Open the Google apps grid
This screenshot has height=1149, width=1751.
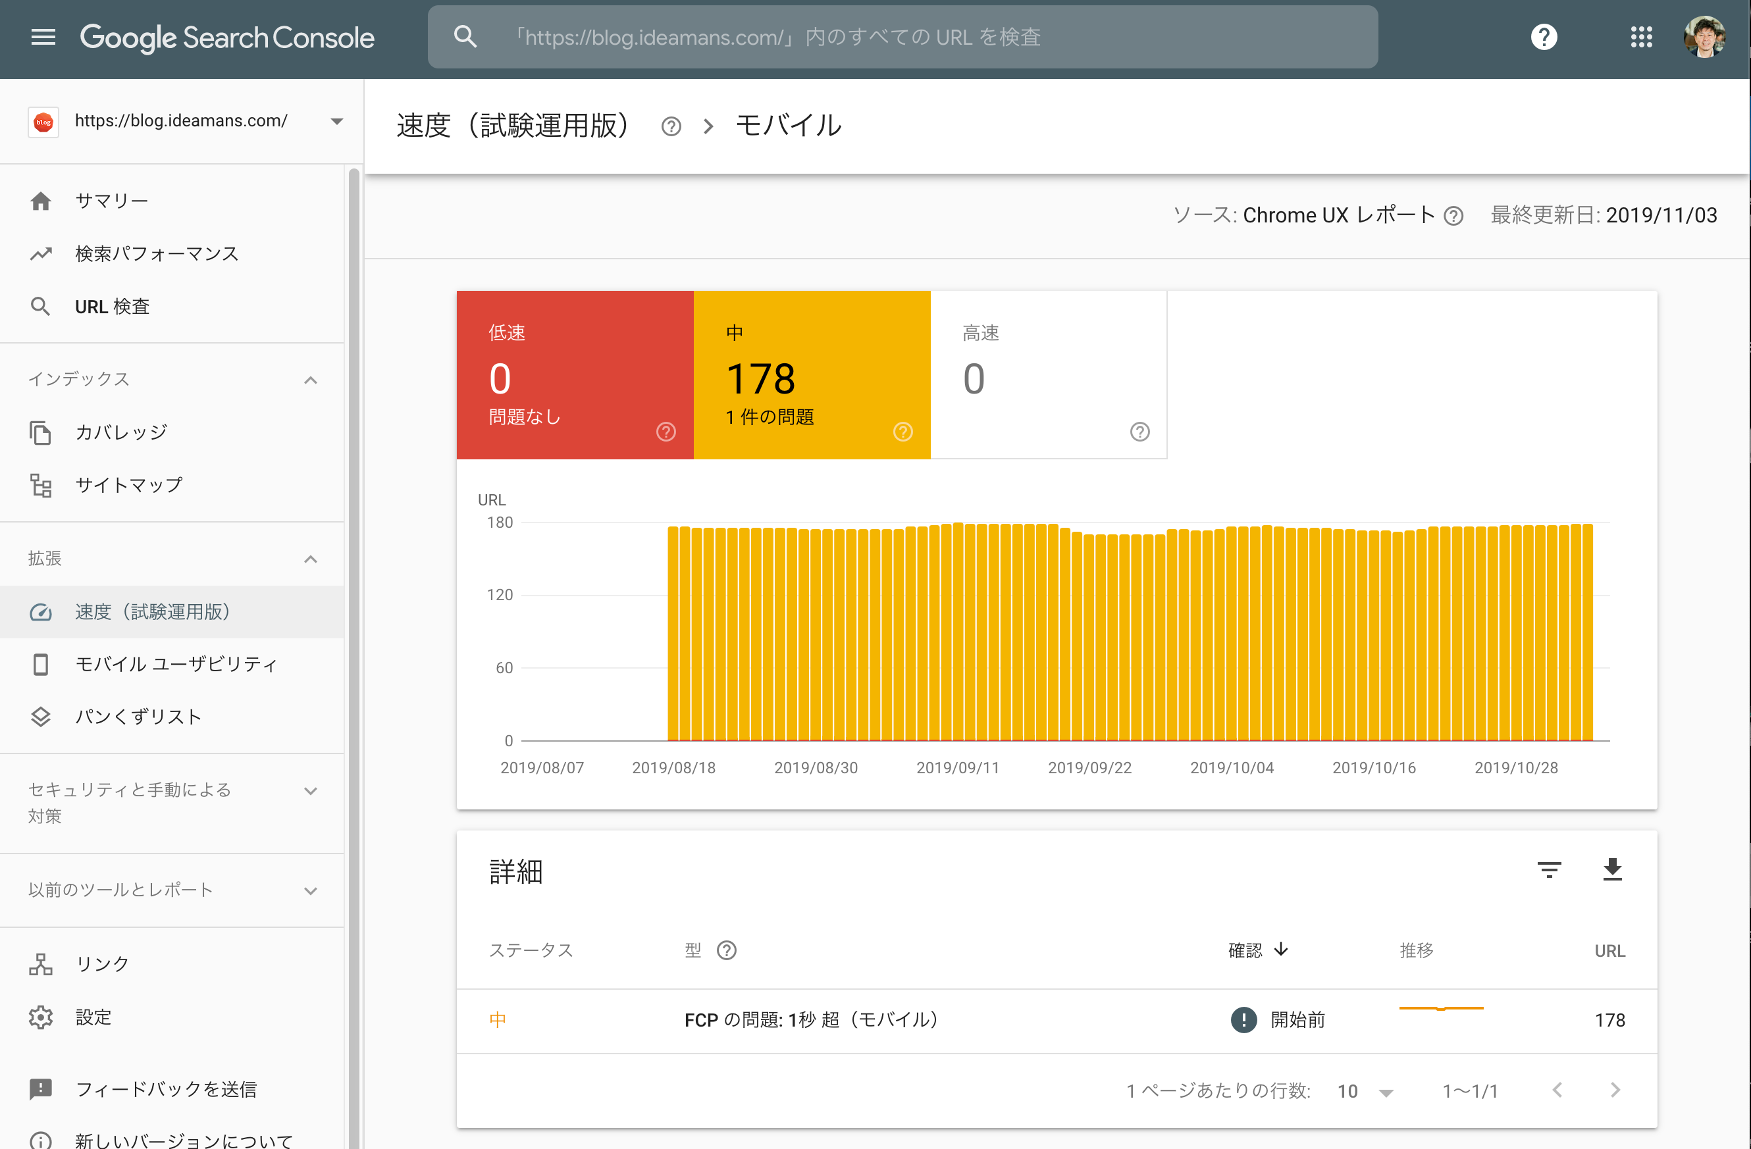1640,37
